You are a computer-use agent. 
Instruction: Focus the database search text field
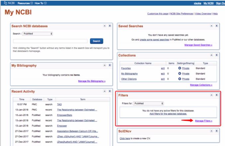pyautogui.click(x=50, y=41)
